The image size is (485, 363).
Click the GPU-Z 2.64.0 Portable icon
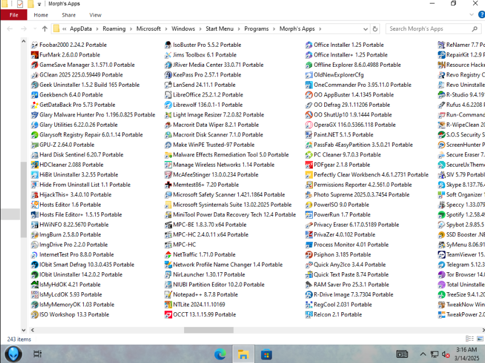point(35,144)
